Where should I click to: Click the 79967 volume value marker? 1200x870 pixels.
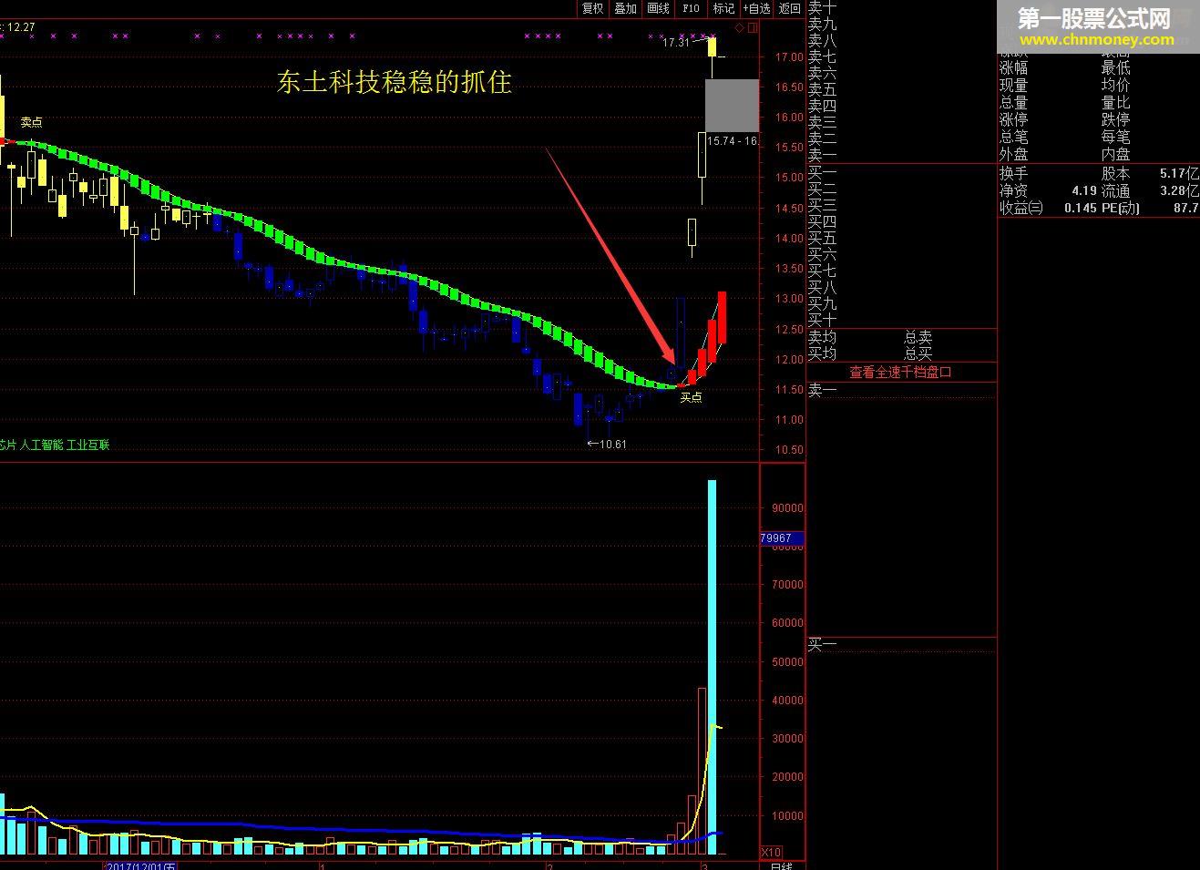(x=782, y=538)
